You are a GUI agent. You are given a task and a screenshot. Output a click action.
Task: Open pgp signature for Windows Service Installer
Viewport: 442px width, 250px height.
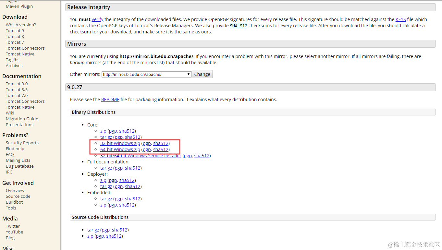pyautogui.click(x=188, y=156)
